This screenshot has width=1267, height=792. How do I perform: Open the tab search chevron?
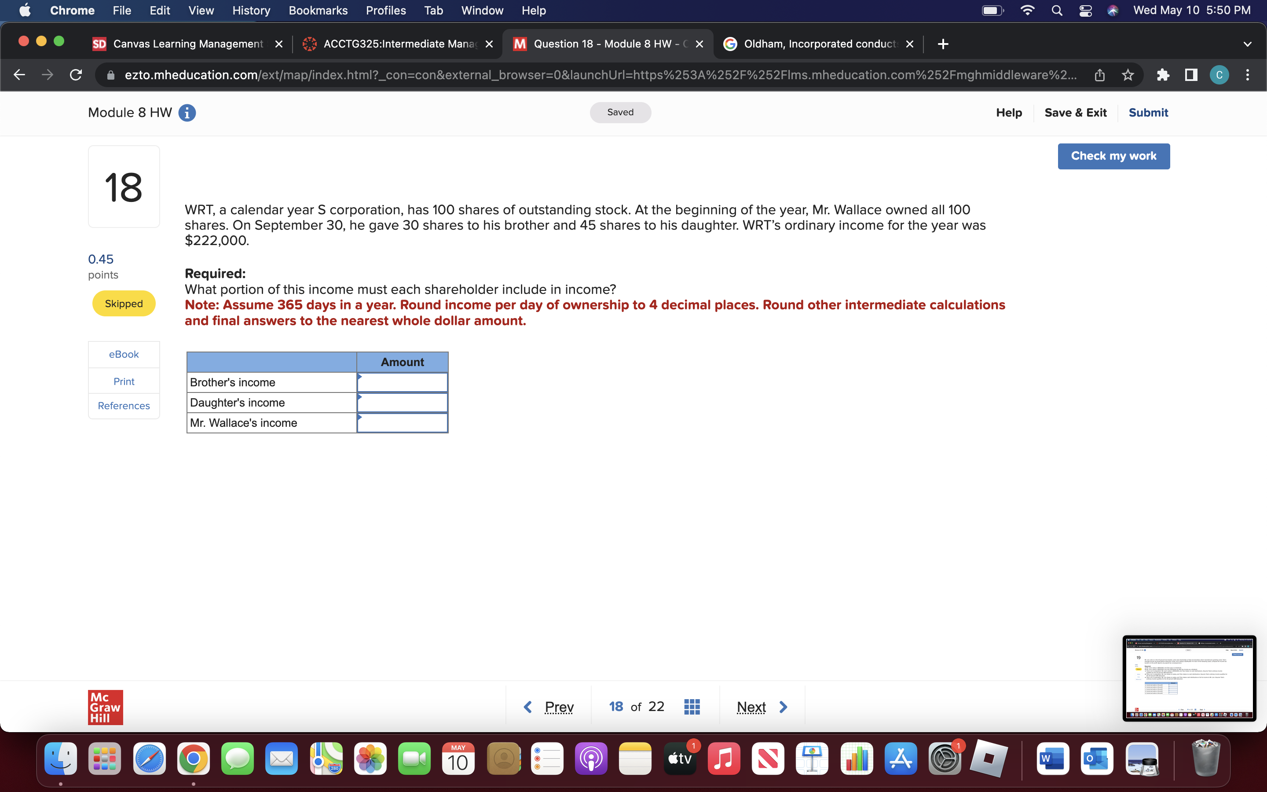[x=1248, y=44]
